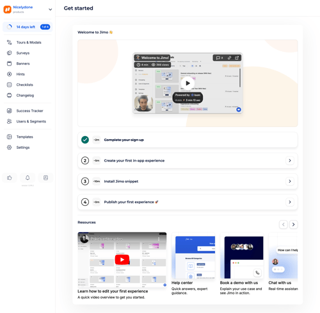Viewport: 320px width, 313px height.
Task: Click the Surveys sidebar icon
Action: pos(10,53)
